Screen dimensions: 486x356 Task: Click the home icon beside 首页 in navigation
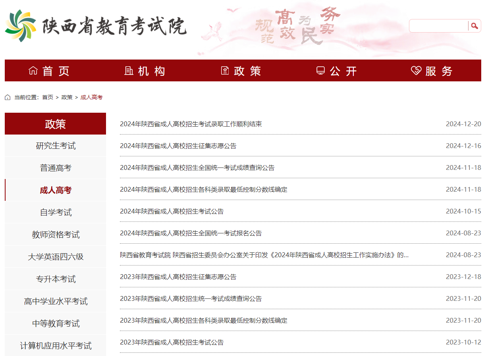tap(34, 70)
